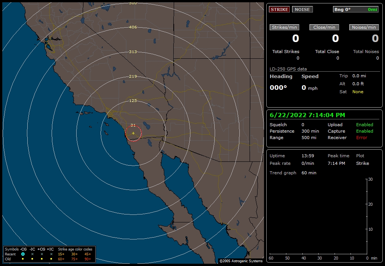385x266 pixels.
Task: Click the 90+ strike age color code
Action: point(88,259)
